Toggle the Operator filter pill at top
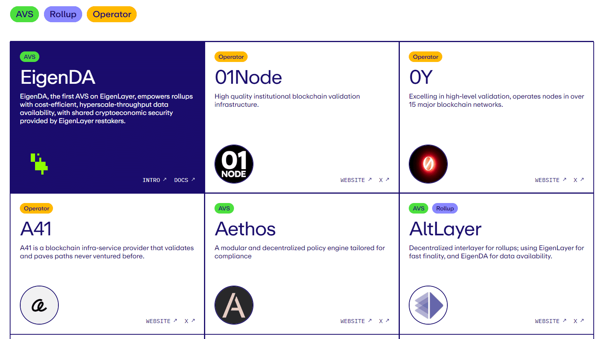The width and height of the screenshot is (605, 339). coord(112,14)
